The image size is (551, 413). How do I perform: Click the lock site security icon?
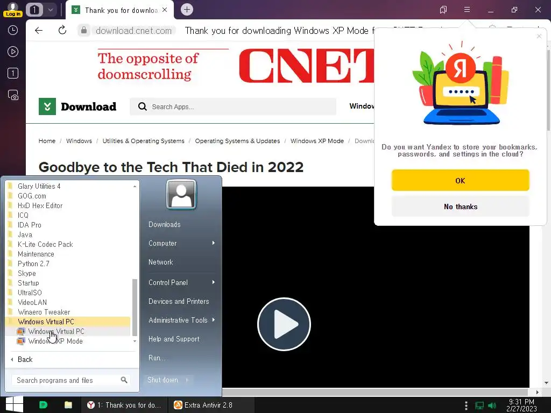coord(84,31)
